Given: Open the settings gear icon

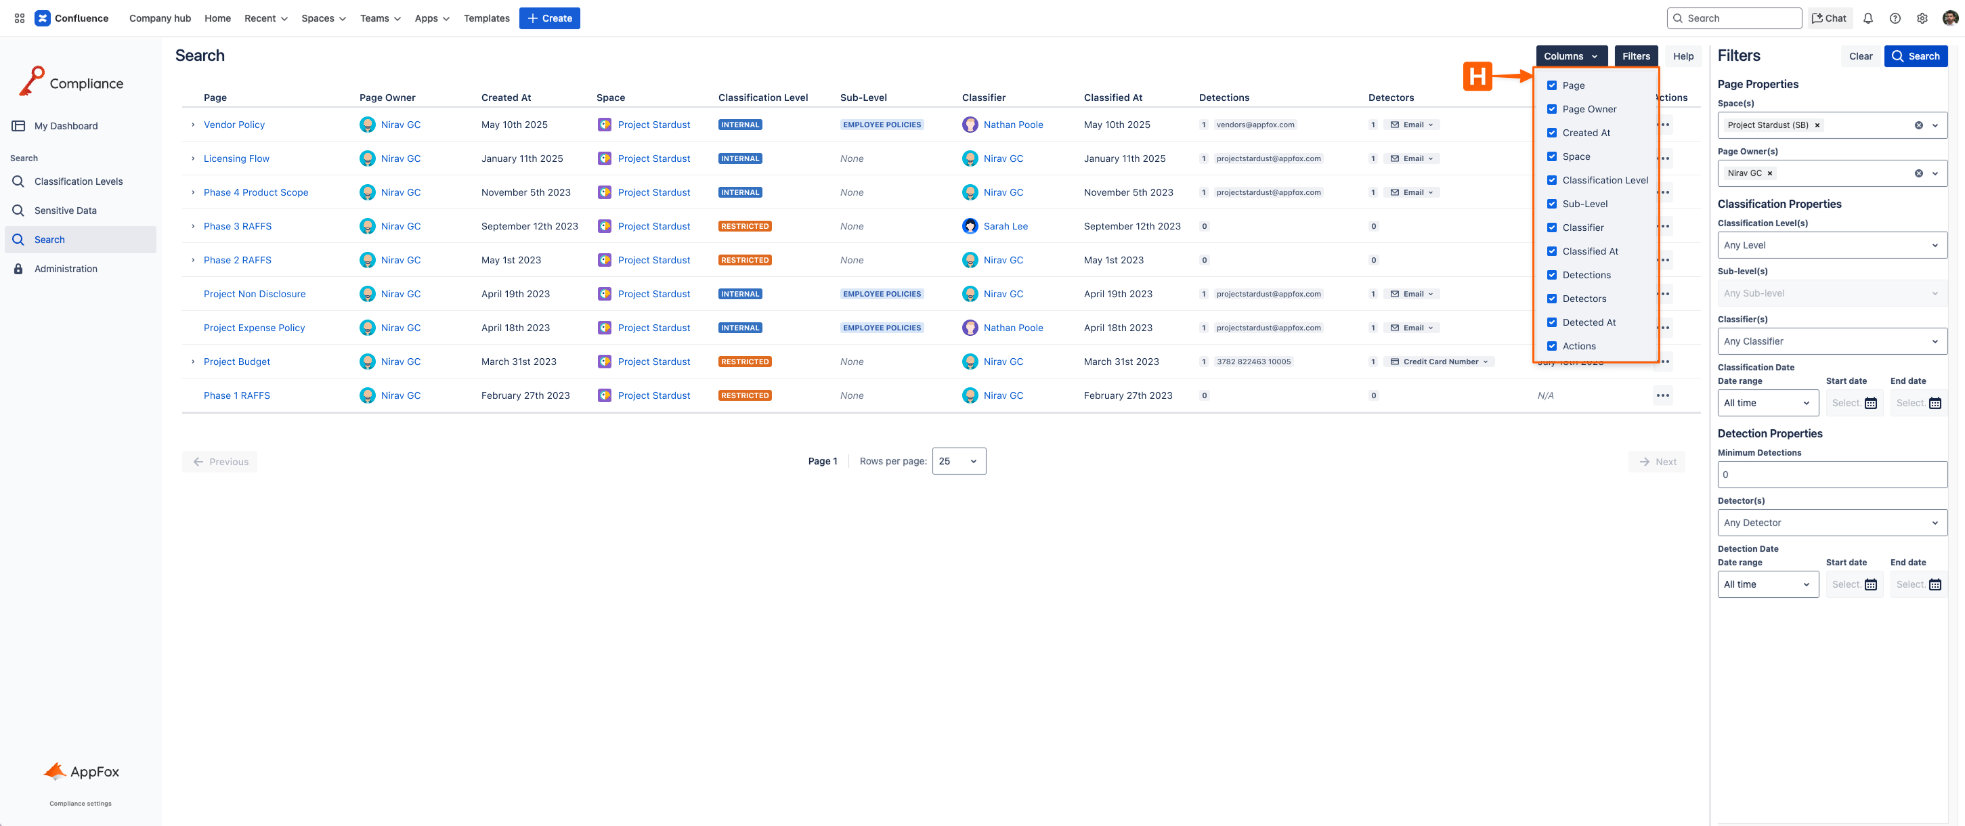Looking at the screenshot, I should click(1922, 18).
